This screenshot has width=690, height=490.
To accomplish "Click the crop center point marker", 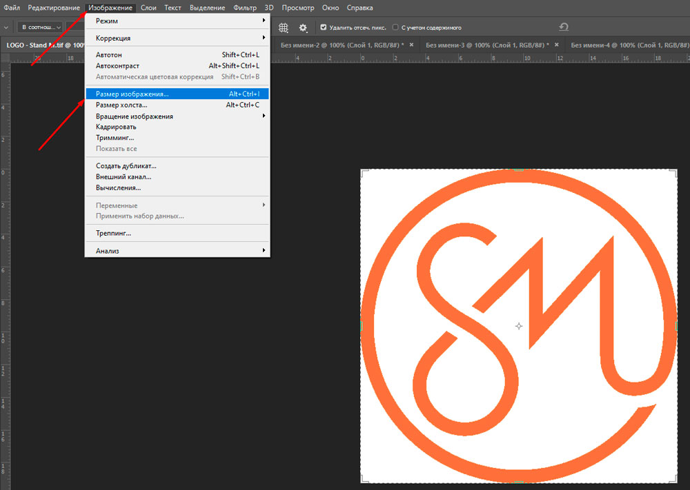I will 519,326.
